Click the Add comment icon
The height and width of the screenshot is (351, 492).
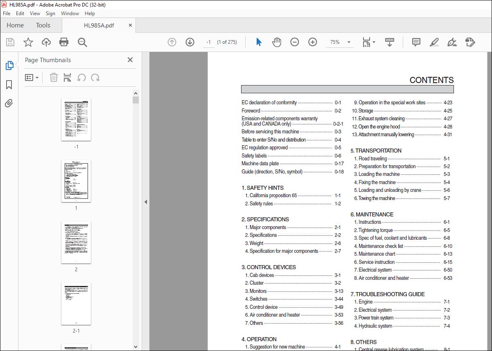416,42
